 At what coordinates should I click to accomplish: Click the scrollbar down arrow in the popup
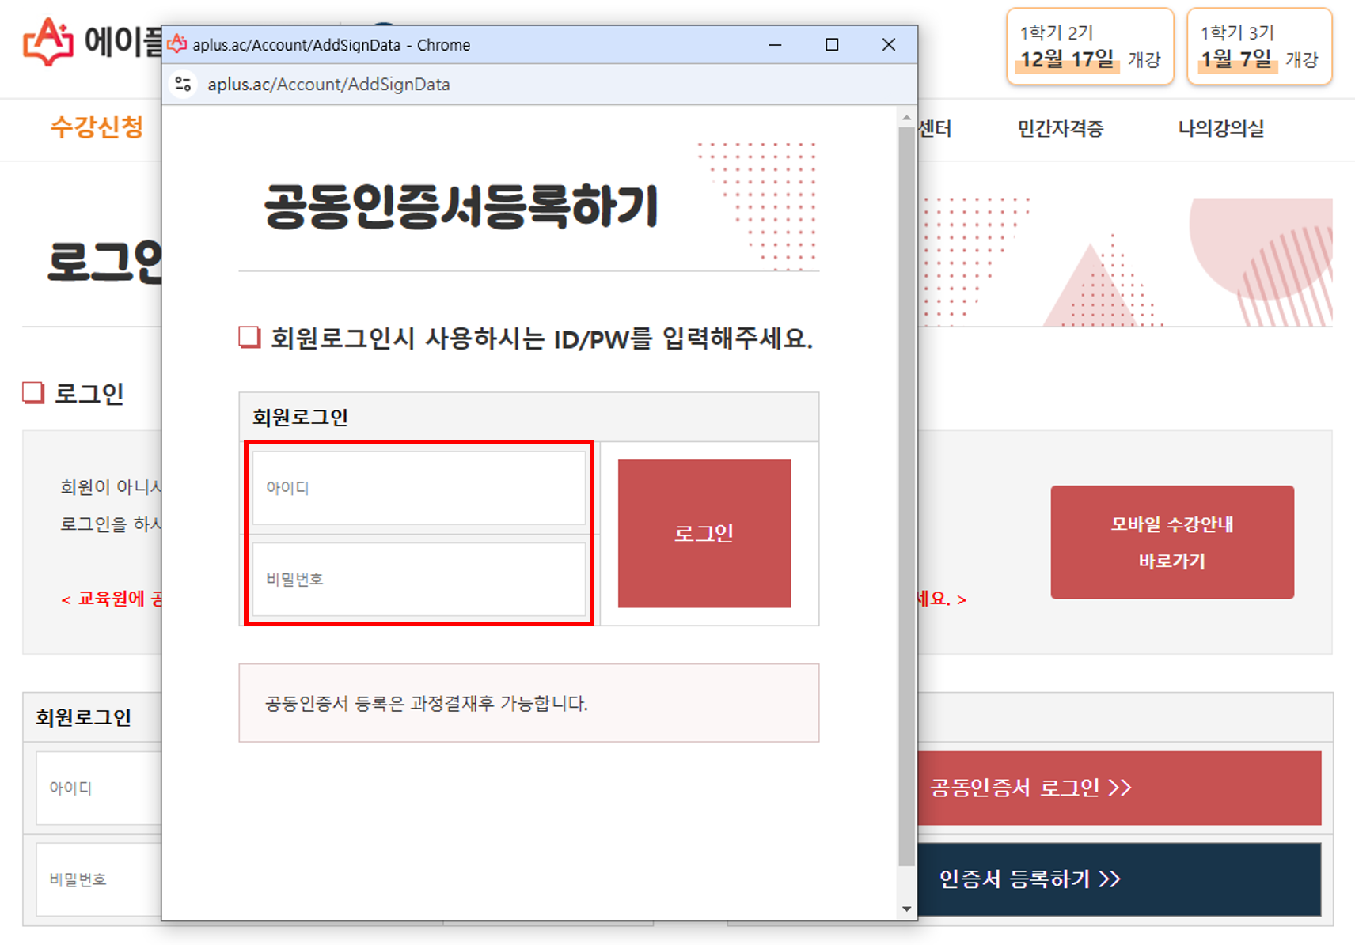[905, 908]
